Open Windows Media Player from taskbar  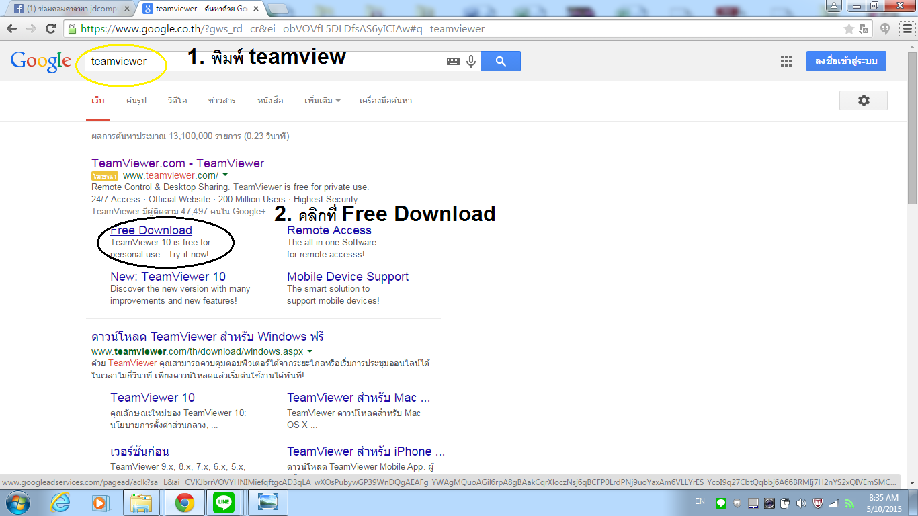tap(100, 503)
